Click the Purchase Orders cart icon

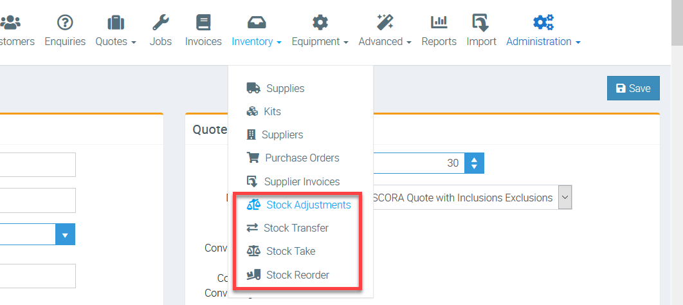point(253,158)
